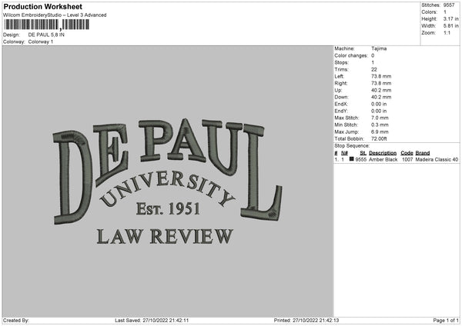
Task: Click the Code column header
Action: pos(407,153)
